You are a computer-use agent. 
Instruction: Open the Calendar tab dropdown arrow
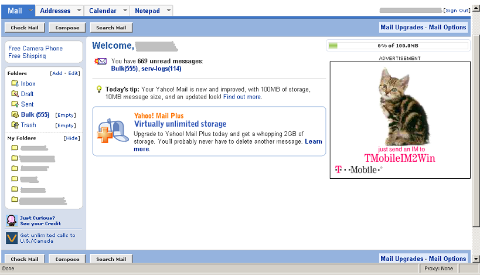coord(125,11)
